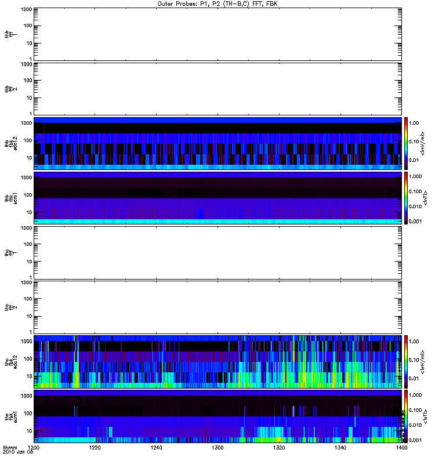
Task: Click the '1000' y-axis tick of thb fff 1 panel
Action: [26, 9]
